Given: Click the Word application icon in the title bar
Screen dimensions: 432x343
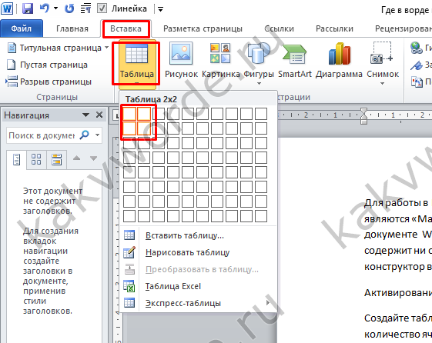Looking at the screenshot, I should coord(7,8).
